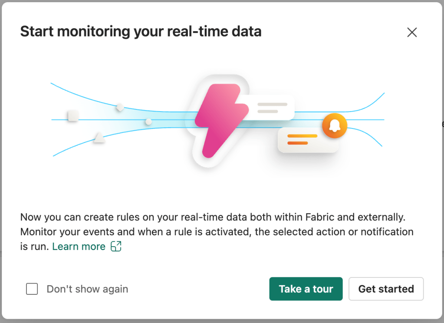Click the gray triangle shape in the illustration

pyautogui.click(x=99, y=138)
